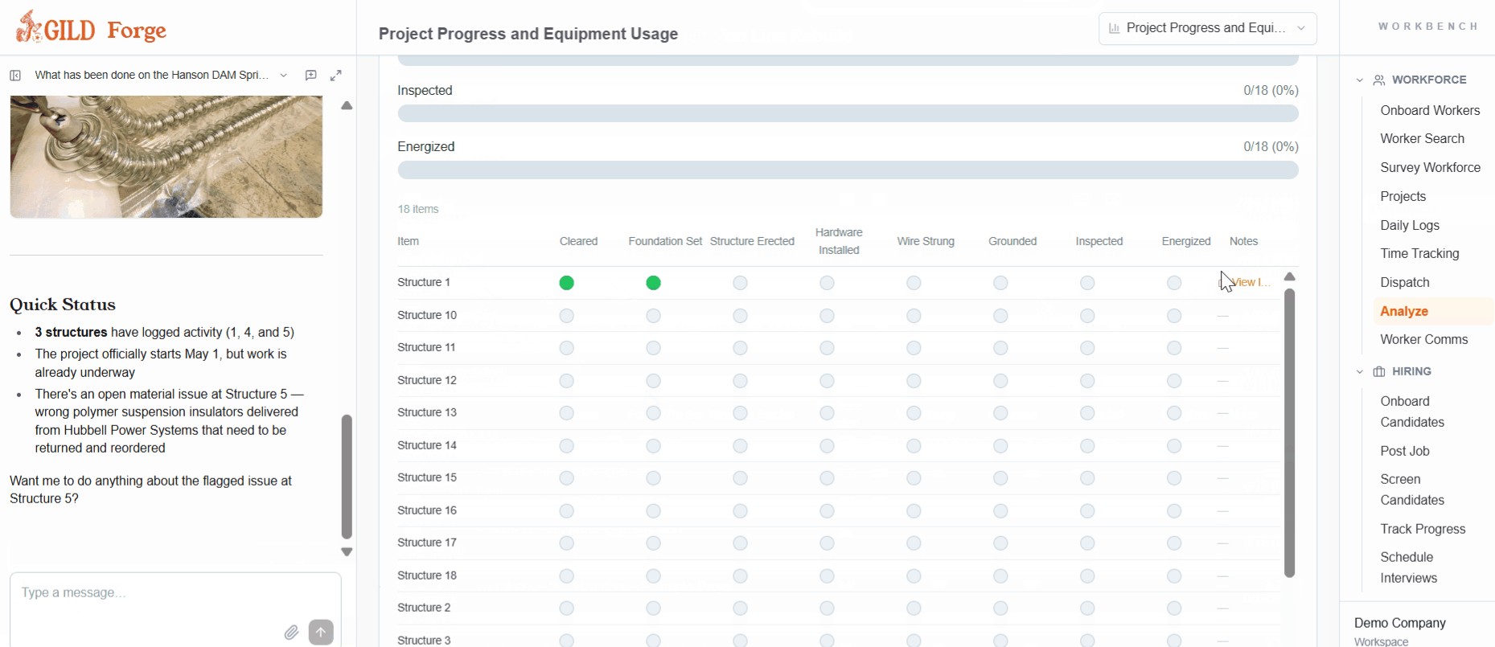The image size is (1495, 647).
Task: Click the Hardware Installed column header
Action: coord(839,242)
